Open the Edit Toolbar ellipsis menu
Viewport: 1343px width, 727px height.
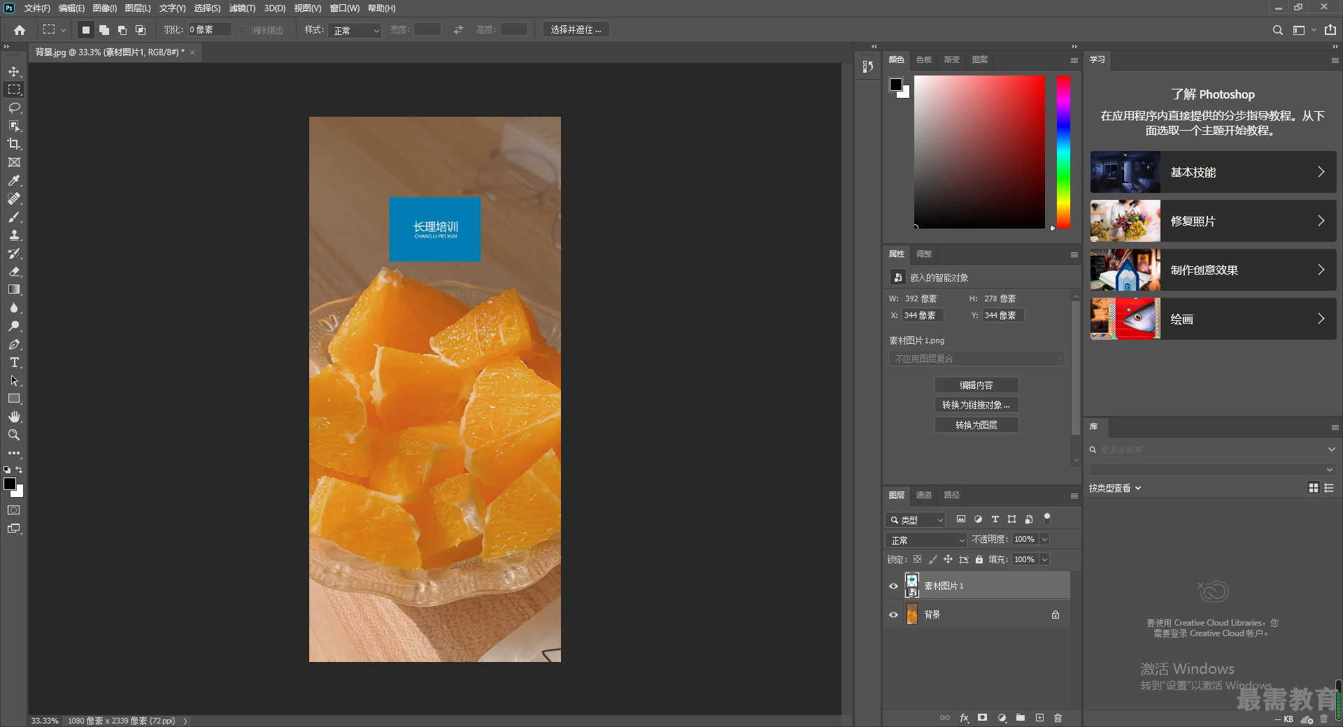(14, 453)
